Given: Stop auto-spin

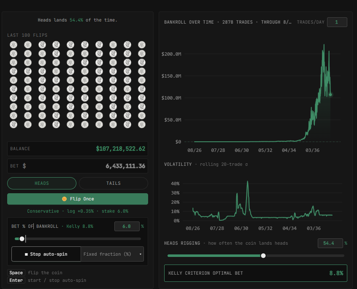Looking at the screenshot, I should tap(46, 254).
